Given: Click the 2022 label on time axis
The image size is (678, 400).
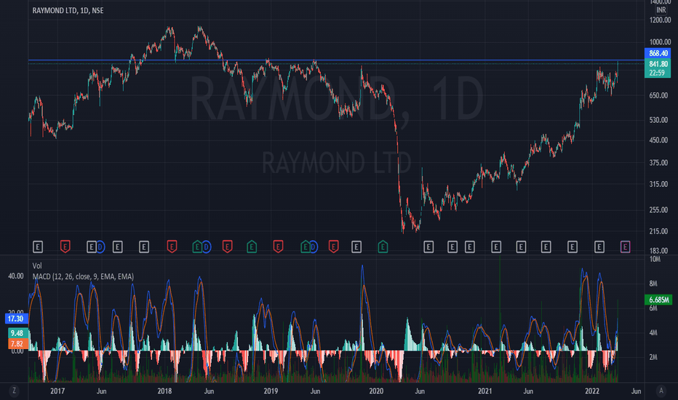Looking at the screenshot, I should tap(592, 391).
